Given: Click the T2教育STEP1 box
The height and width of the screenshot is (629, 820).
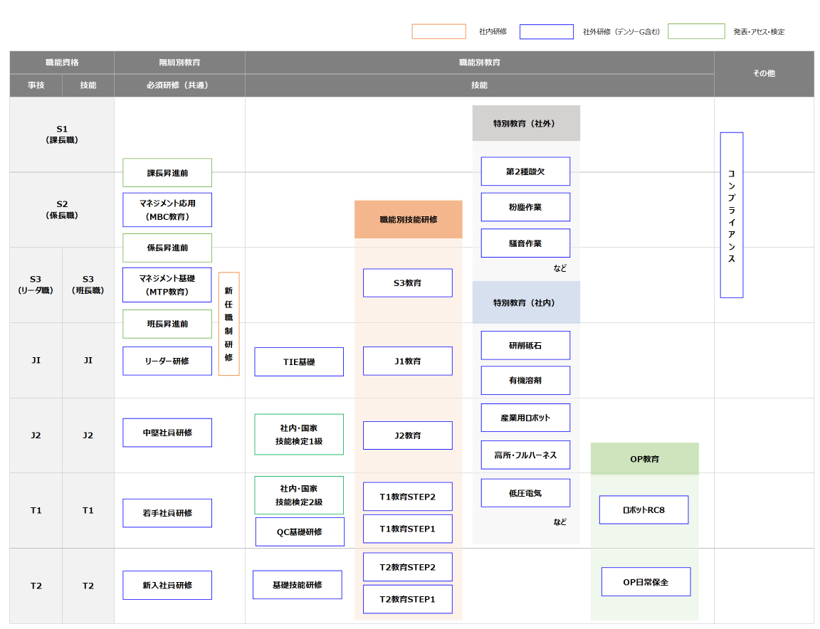Looking at the screenshot, I should click(x=408, y=599).
